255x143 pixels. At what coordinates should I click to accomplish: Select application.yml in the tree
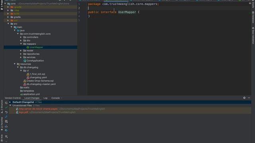31,94
